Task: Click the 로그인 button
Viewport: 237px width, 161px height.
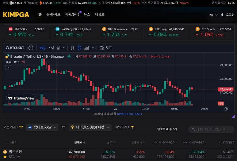Action: (230, 15)
